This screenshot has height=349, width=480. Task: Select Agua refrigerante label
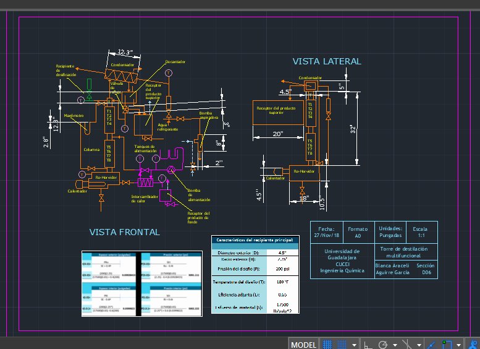pos(168,127)
